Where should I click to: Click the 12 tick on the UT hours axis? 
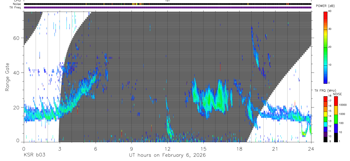coord(167,149)
